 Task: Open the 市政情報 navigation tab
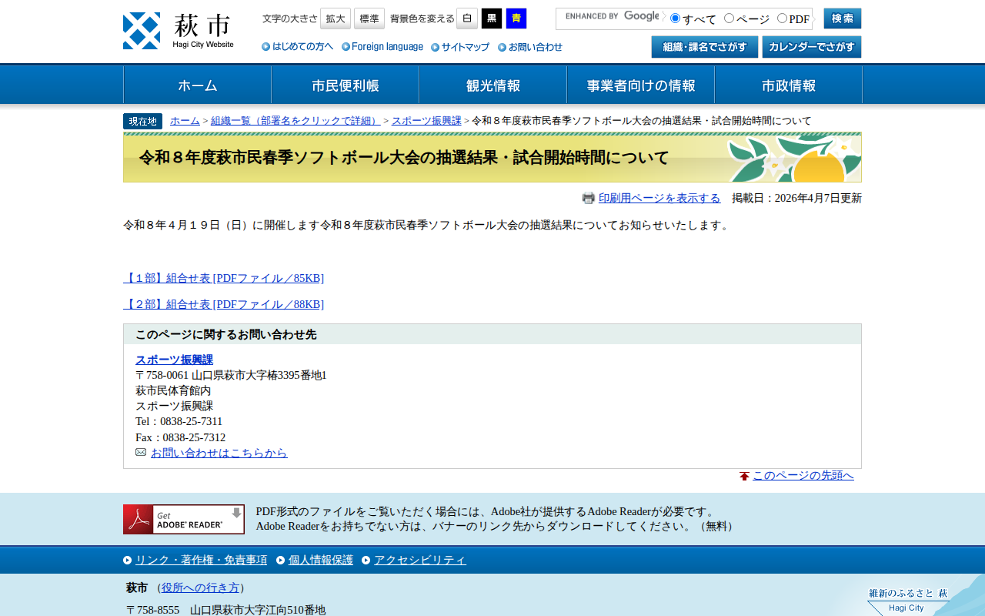[x=789, y=85]
